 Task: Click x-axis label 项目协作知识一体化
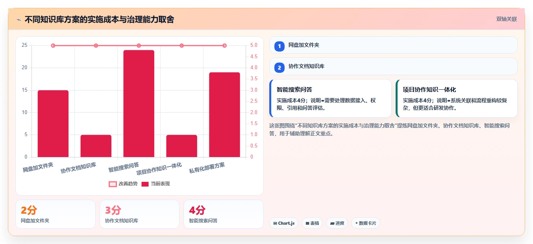point(159,169)
